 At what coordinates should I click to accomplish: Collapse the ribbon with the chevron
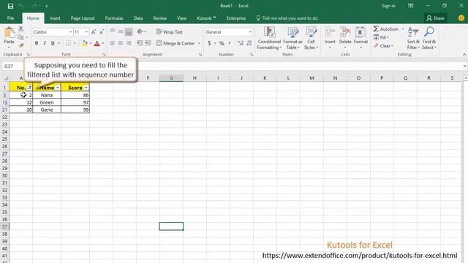pos(464,55)
